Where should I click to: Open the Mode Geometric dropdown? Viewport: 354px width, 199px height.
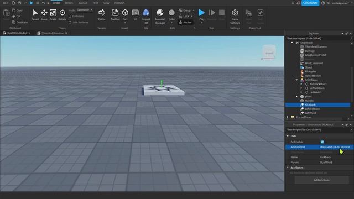click(x=85, y=10)
